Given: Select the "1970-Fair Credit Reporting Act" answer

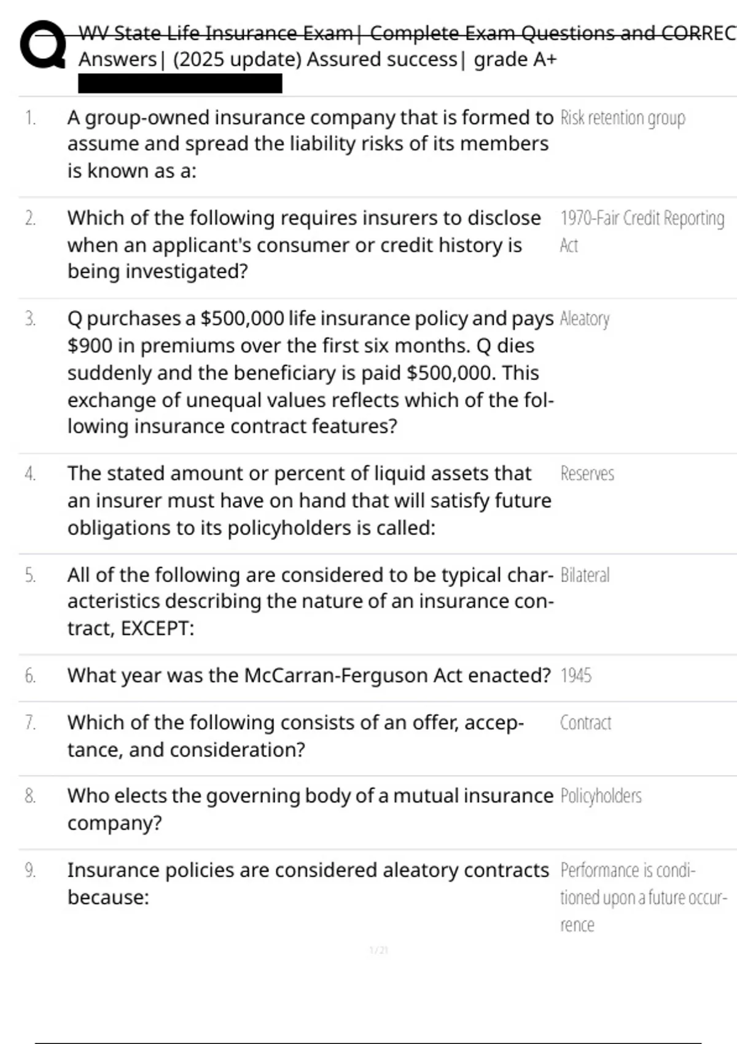Looking at the screenshot, I should click(641, 231).
